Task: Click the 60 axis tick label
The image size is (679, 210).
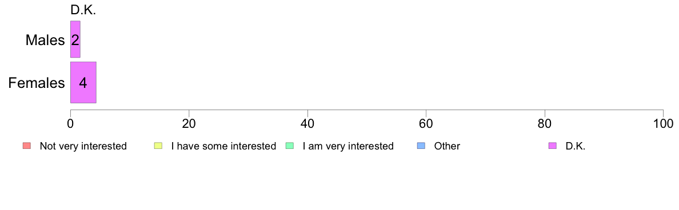Action: (426, 123)
